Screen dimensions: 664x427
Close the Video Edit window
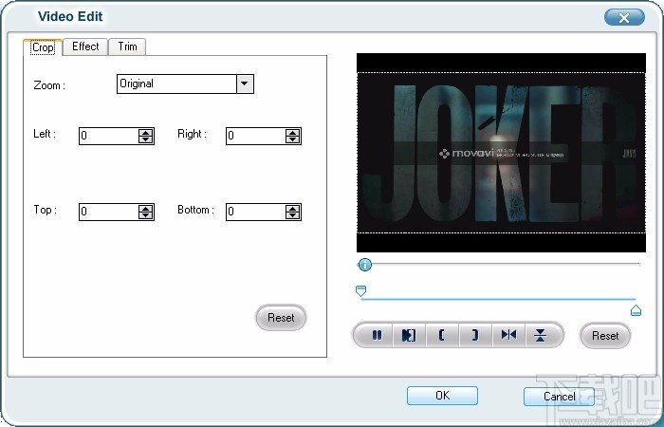coord(624,17)
